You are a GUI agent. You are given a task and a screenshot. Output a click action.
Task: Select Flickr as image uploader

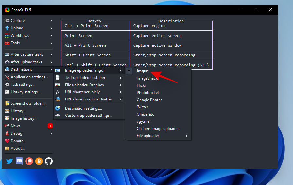coord(141,85)
